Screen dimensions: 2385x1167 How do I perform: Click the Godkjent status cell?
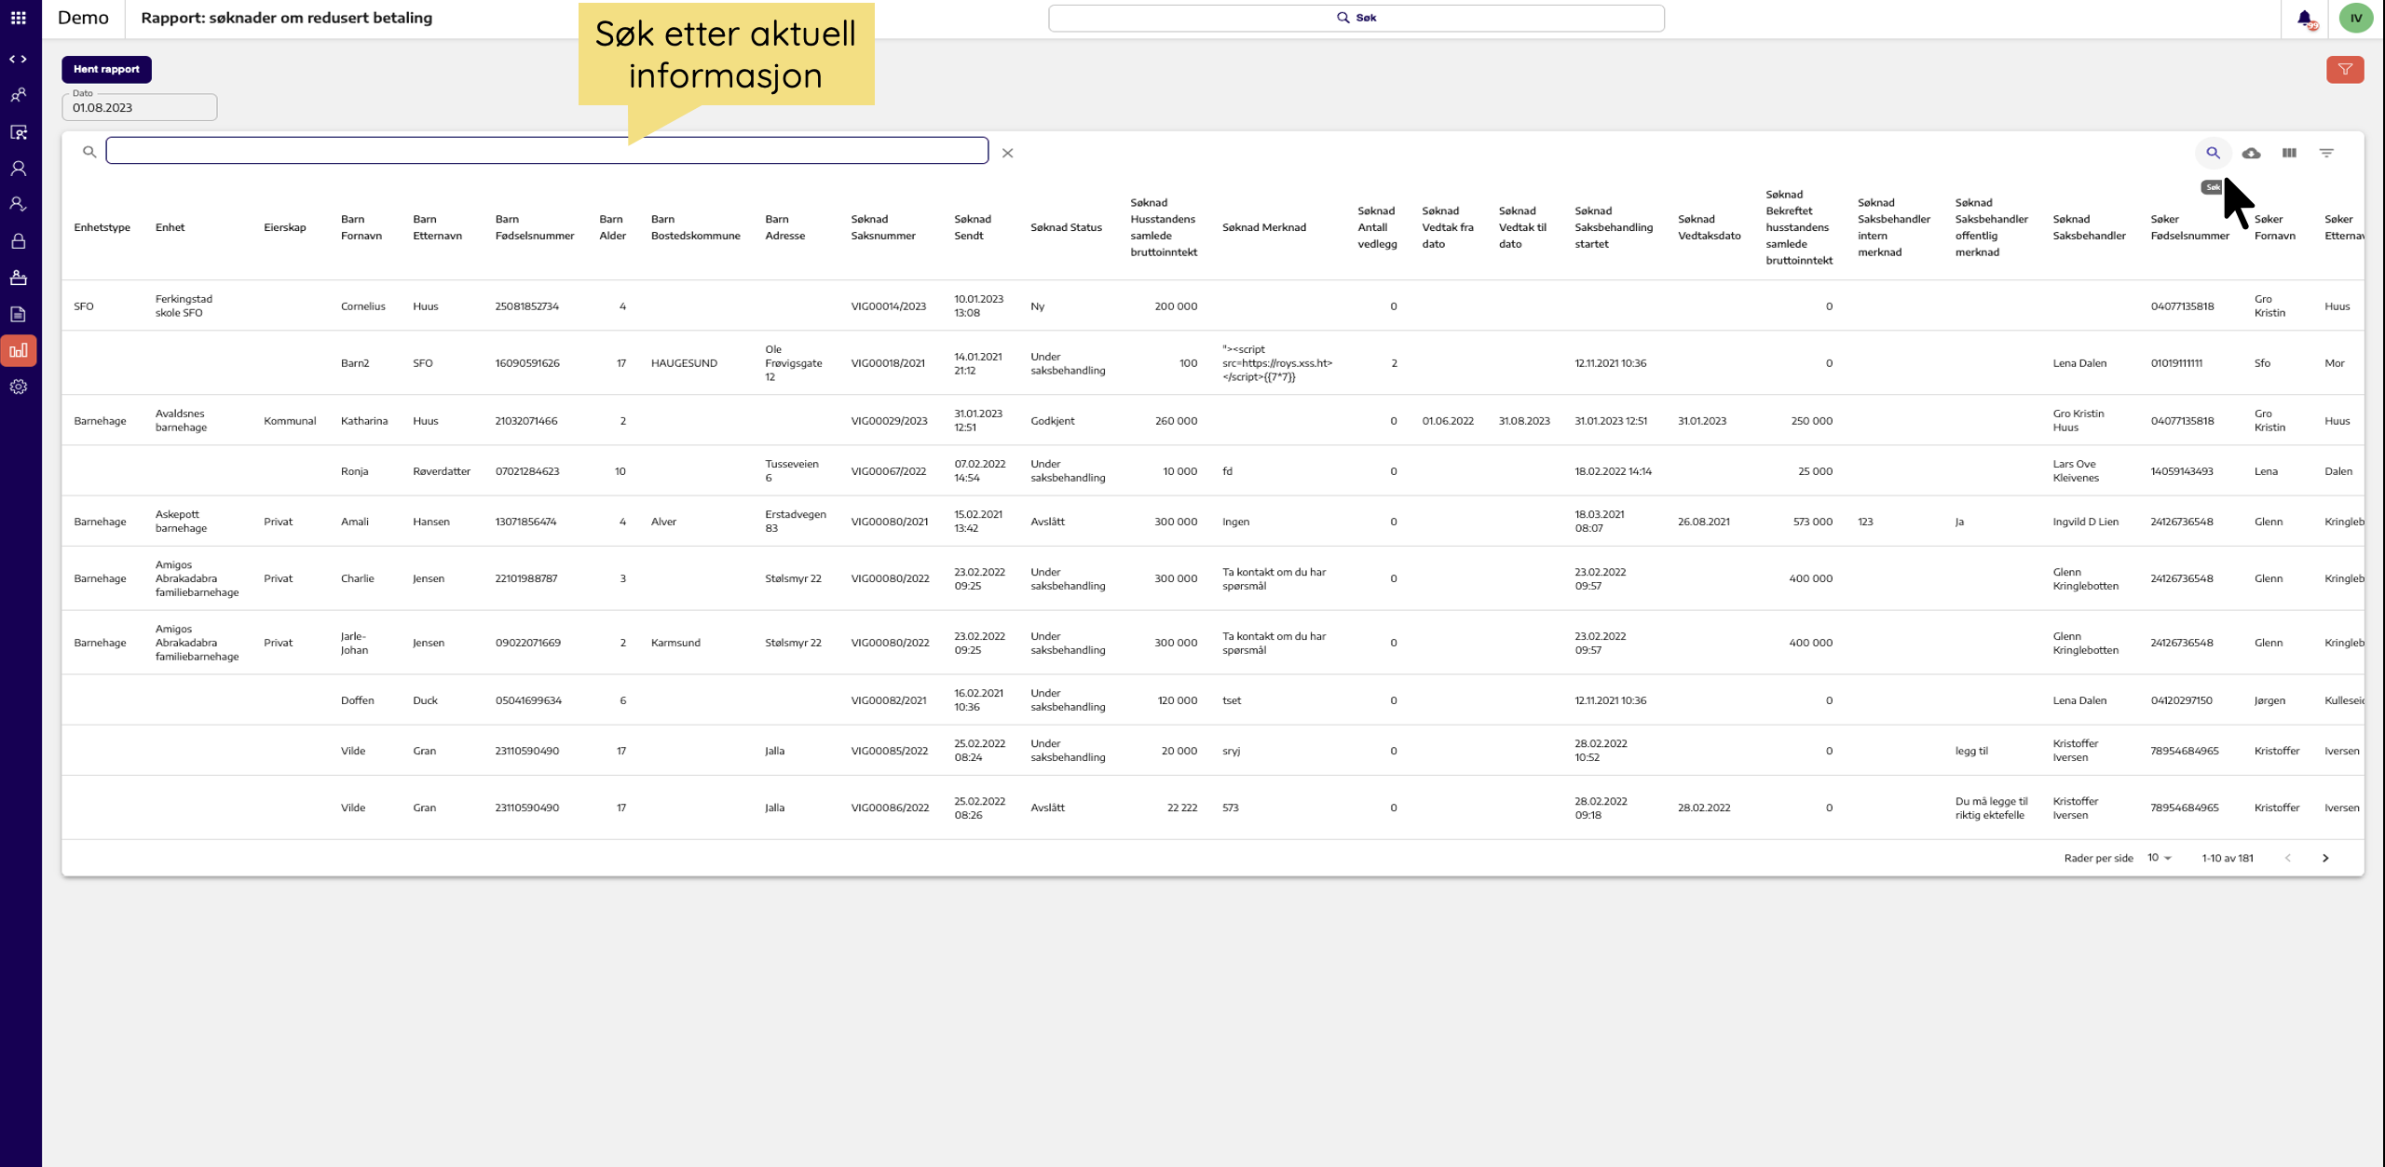[x=1052, y=421]
